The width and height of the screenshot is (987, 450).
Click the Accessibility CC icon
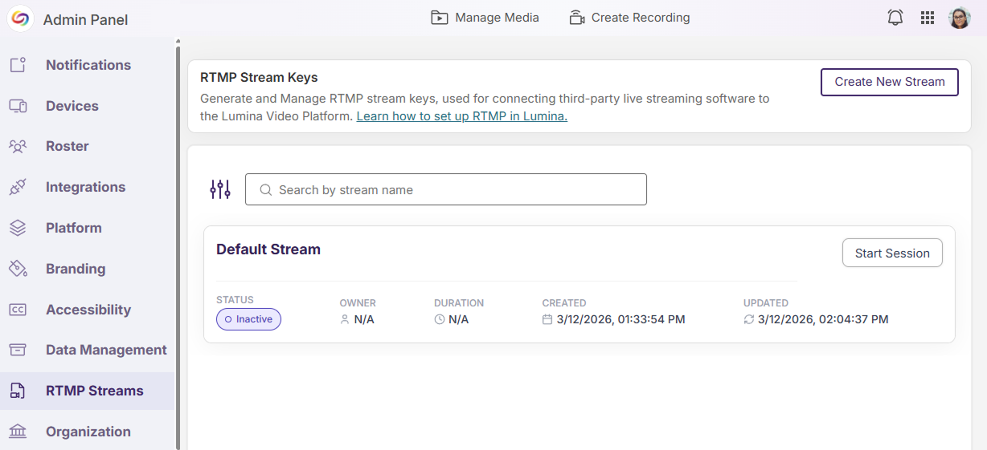click(18, 310)
